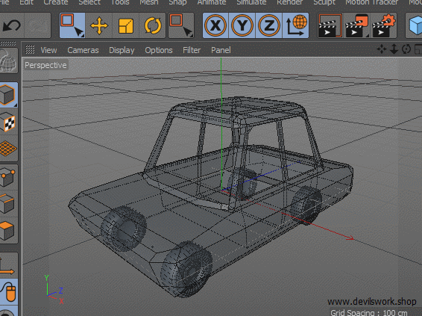Activate the Scale tool

[x=126, y=25]
